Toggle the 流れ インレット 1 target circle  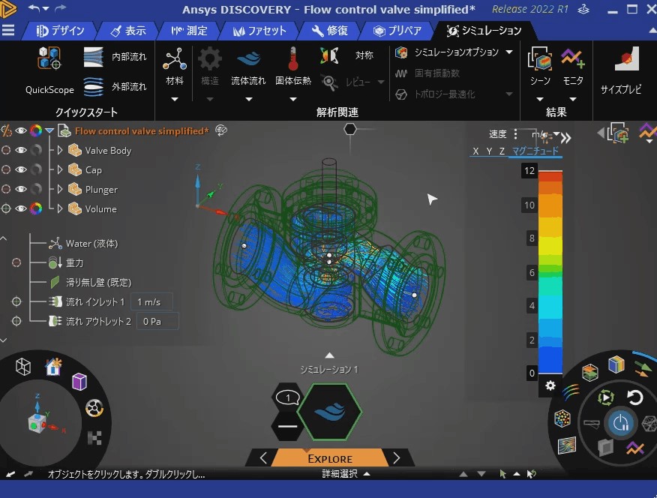(x=16, y=301)
